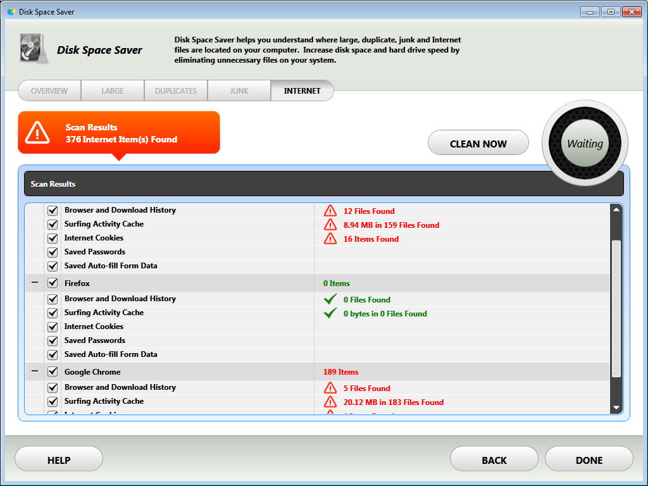Toggle Firefox Saved Passwords checkbox
Screen dimensions: 648x486
tap(53, 340)
